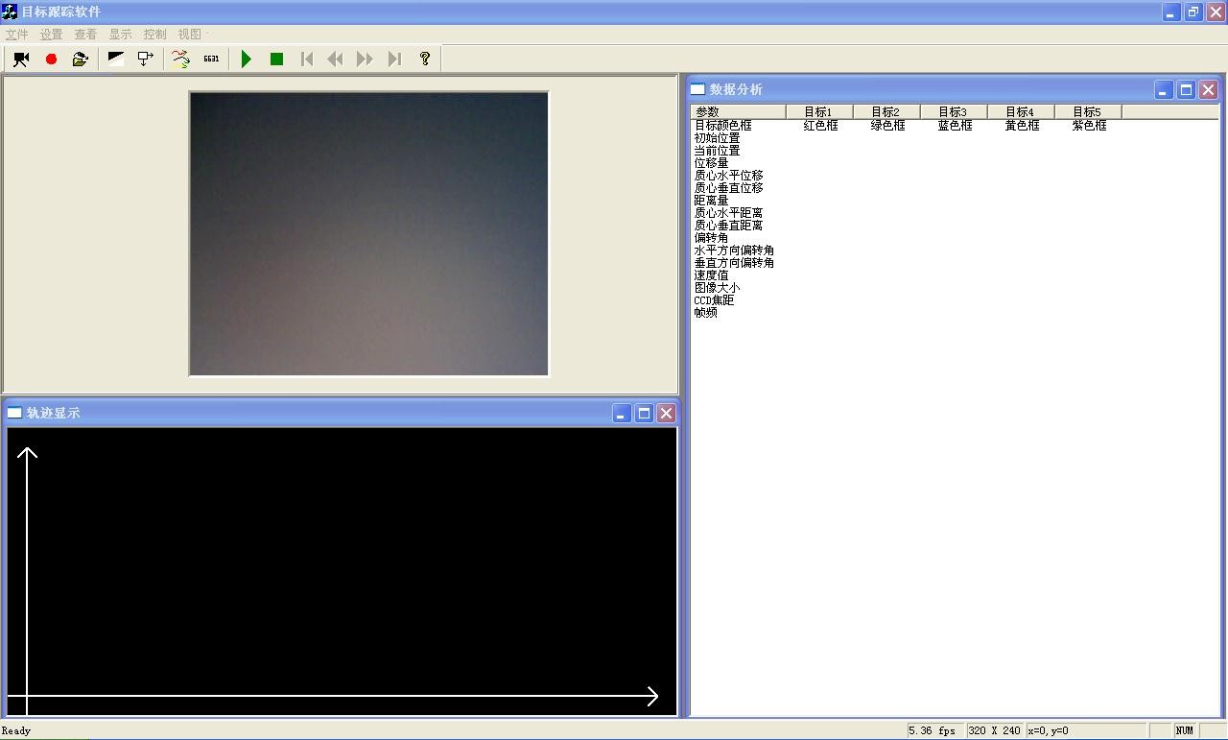This screenshot has height=740, width=1228.
Task: Open a file with the folder icon
Action: click(81, 59)
